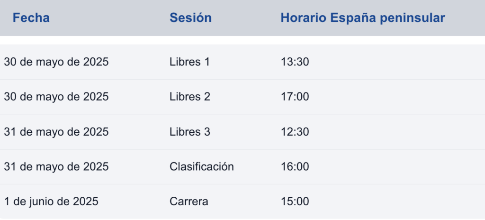Click the date in the Libres 3 row
This screenshot has width=485, height=220.
56,132
